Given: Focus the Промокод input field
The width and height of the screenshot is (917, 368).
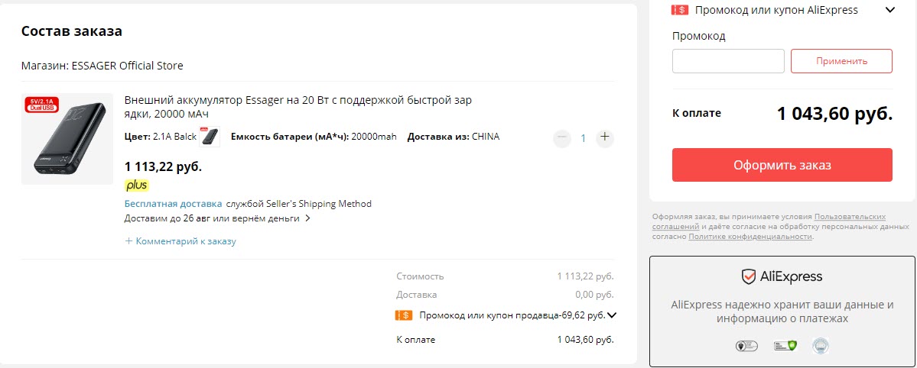Looking at the screenshot, I should coord(728,61).
